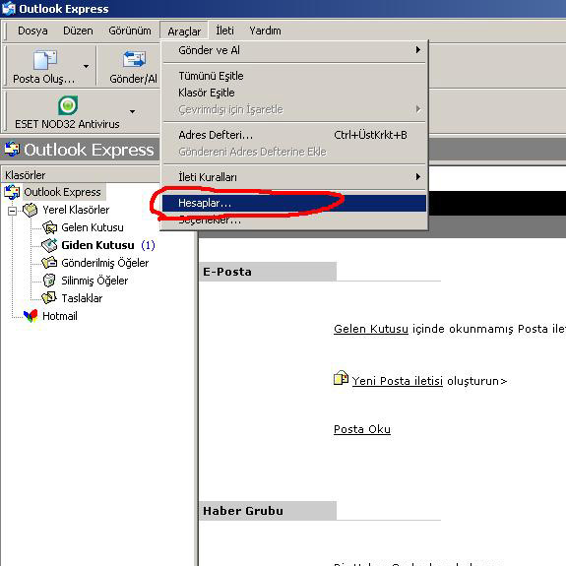
Task: Open the Taslaklar folder
Action: [x=82, y=298]
